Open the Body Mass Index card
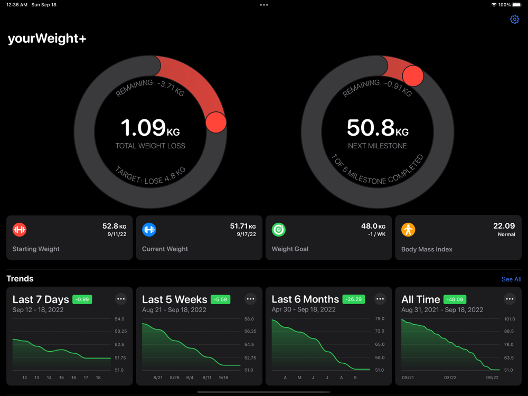 click(458, 238)
